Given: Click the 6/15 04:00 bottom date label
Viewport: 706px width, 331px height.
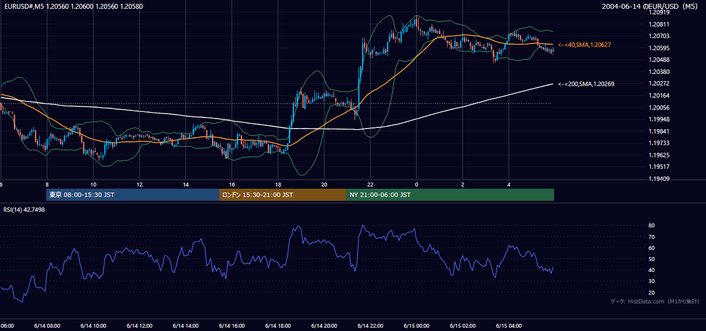Looking at the screenshot, I should click(509, 325).
